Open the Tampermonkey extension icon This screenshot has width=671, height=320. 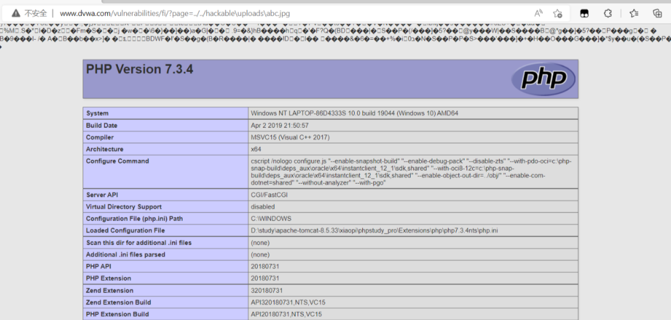pyautogui.click(x=584, y=13)
